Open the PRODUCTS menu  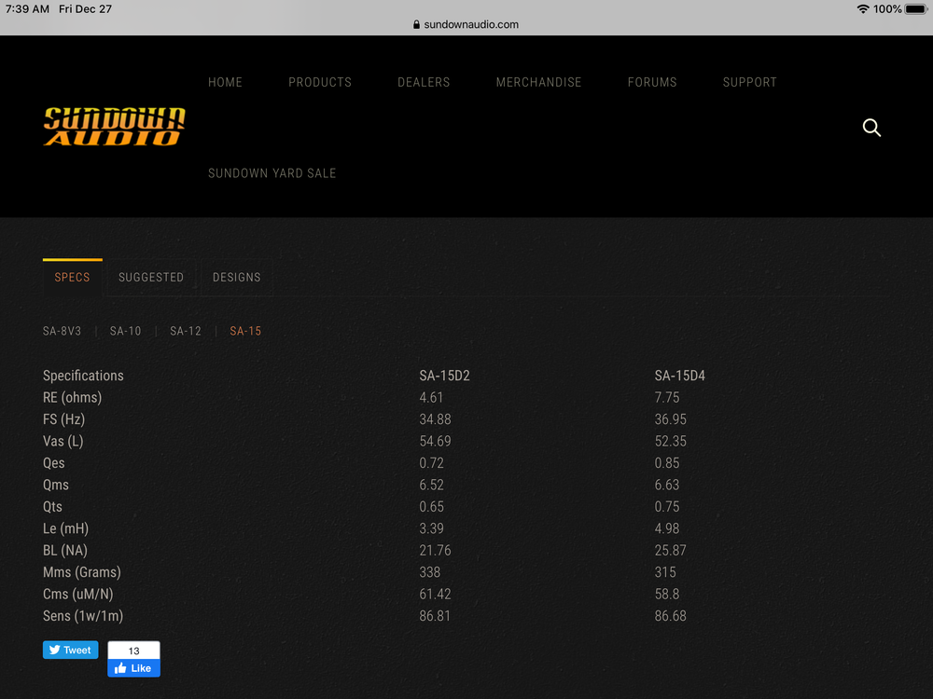click(x=320, y=82)
